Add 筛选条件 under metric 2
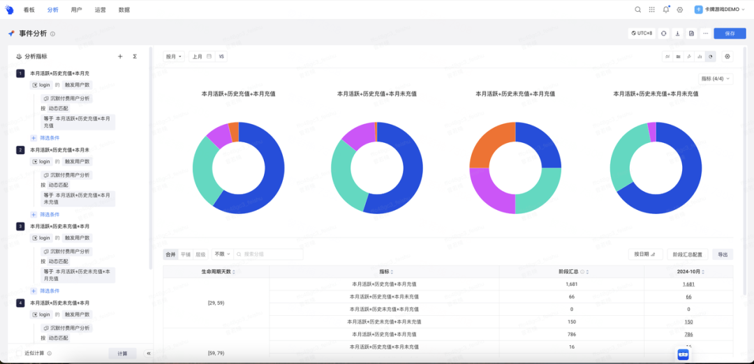 click(45, 215)
